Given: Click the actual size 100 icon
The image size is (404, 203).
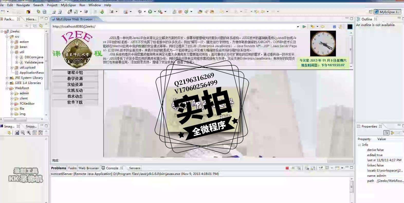Looking at the screenshot, I should (x=35, y=133).
